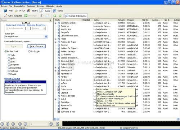This screenshot has width=180, height=130.
Task: Toggle the Campo de búsqueda panel
Action: [x=76, y=16]
